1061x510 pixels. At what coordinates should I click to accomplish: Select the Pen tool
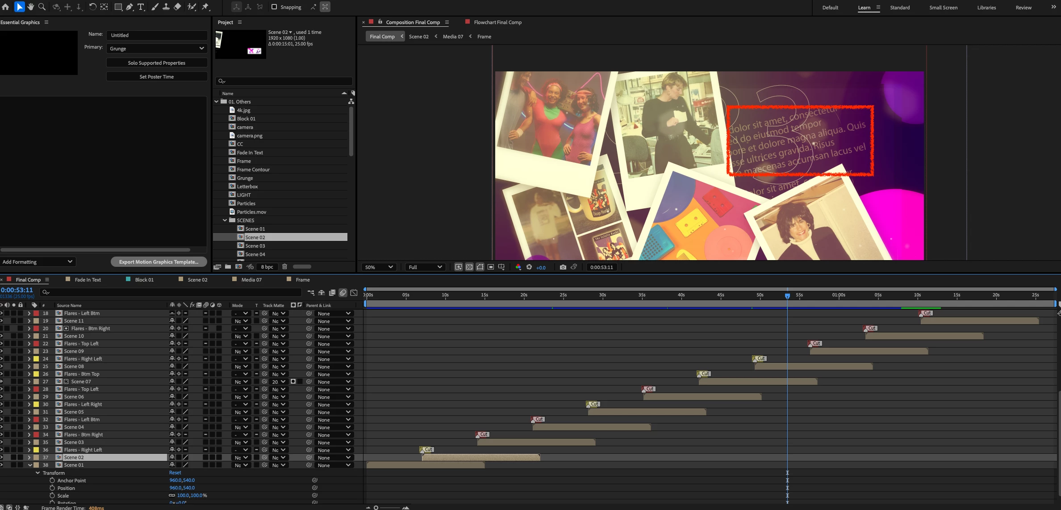pyautogui.click(x=129, y=7)
